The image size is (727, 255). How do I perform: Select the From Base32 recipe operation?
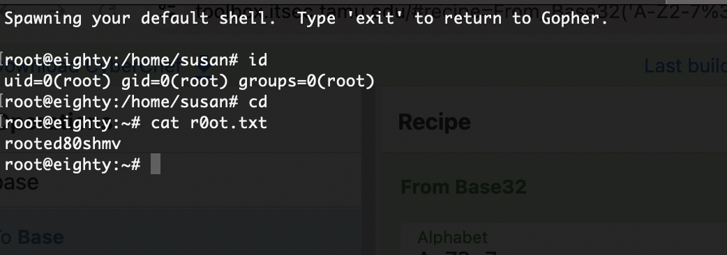pyautogui.click(x=464, y=187)
